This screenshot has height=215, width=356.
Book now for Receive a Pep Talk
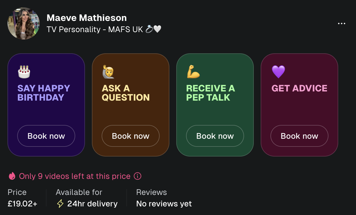215,136
